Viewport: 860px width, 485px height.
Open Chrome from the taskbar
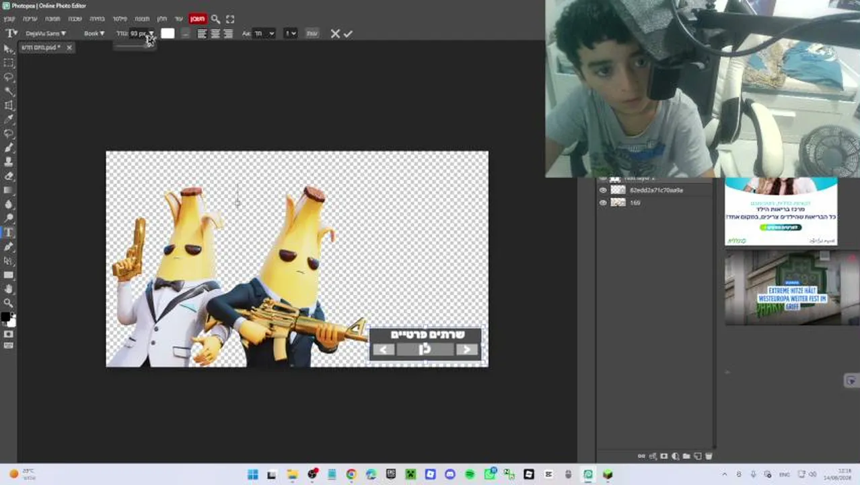click(x=351, y=474)
